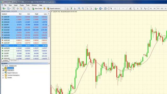Toggle the Expert Advisors button
Screen dimensions: 167x94
tap(53, 8)
